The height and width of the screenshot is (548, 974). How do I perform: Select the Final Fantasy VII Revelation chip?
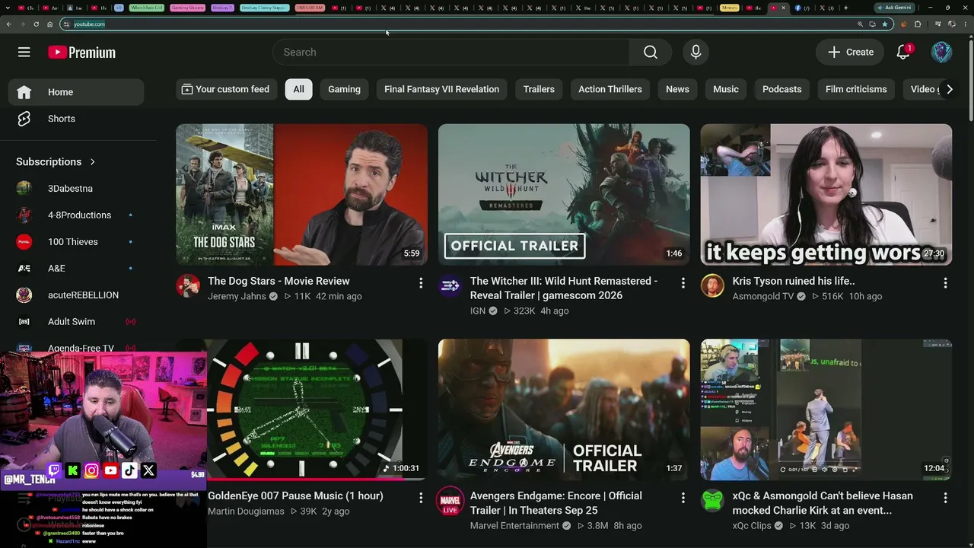(441, 89)
